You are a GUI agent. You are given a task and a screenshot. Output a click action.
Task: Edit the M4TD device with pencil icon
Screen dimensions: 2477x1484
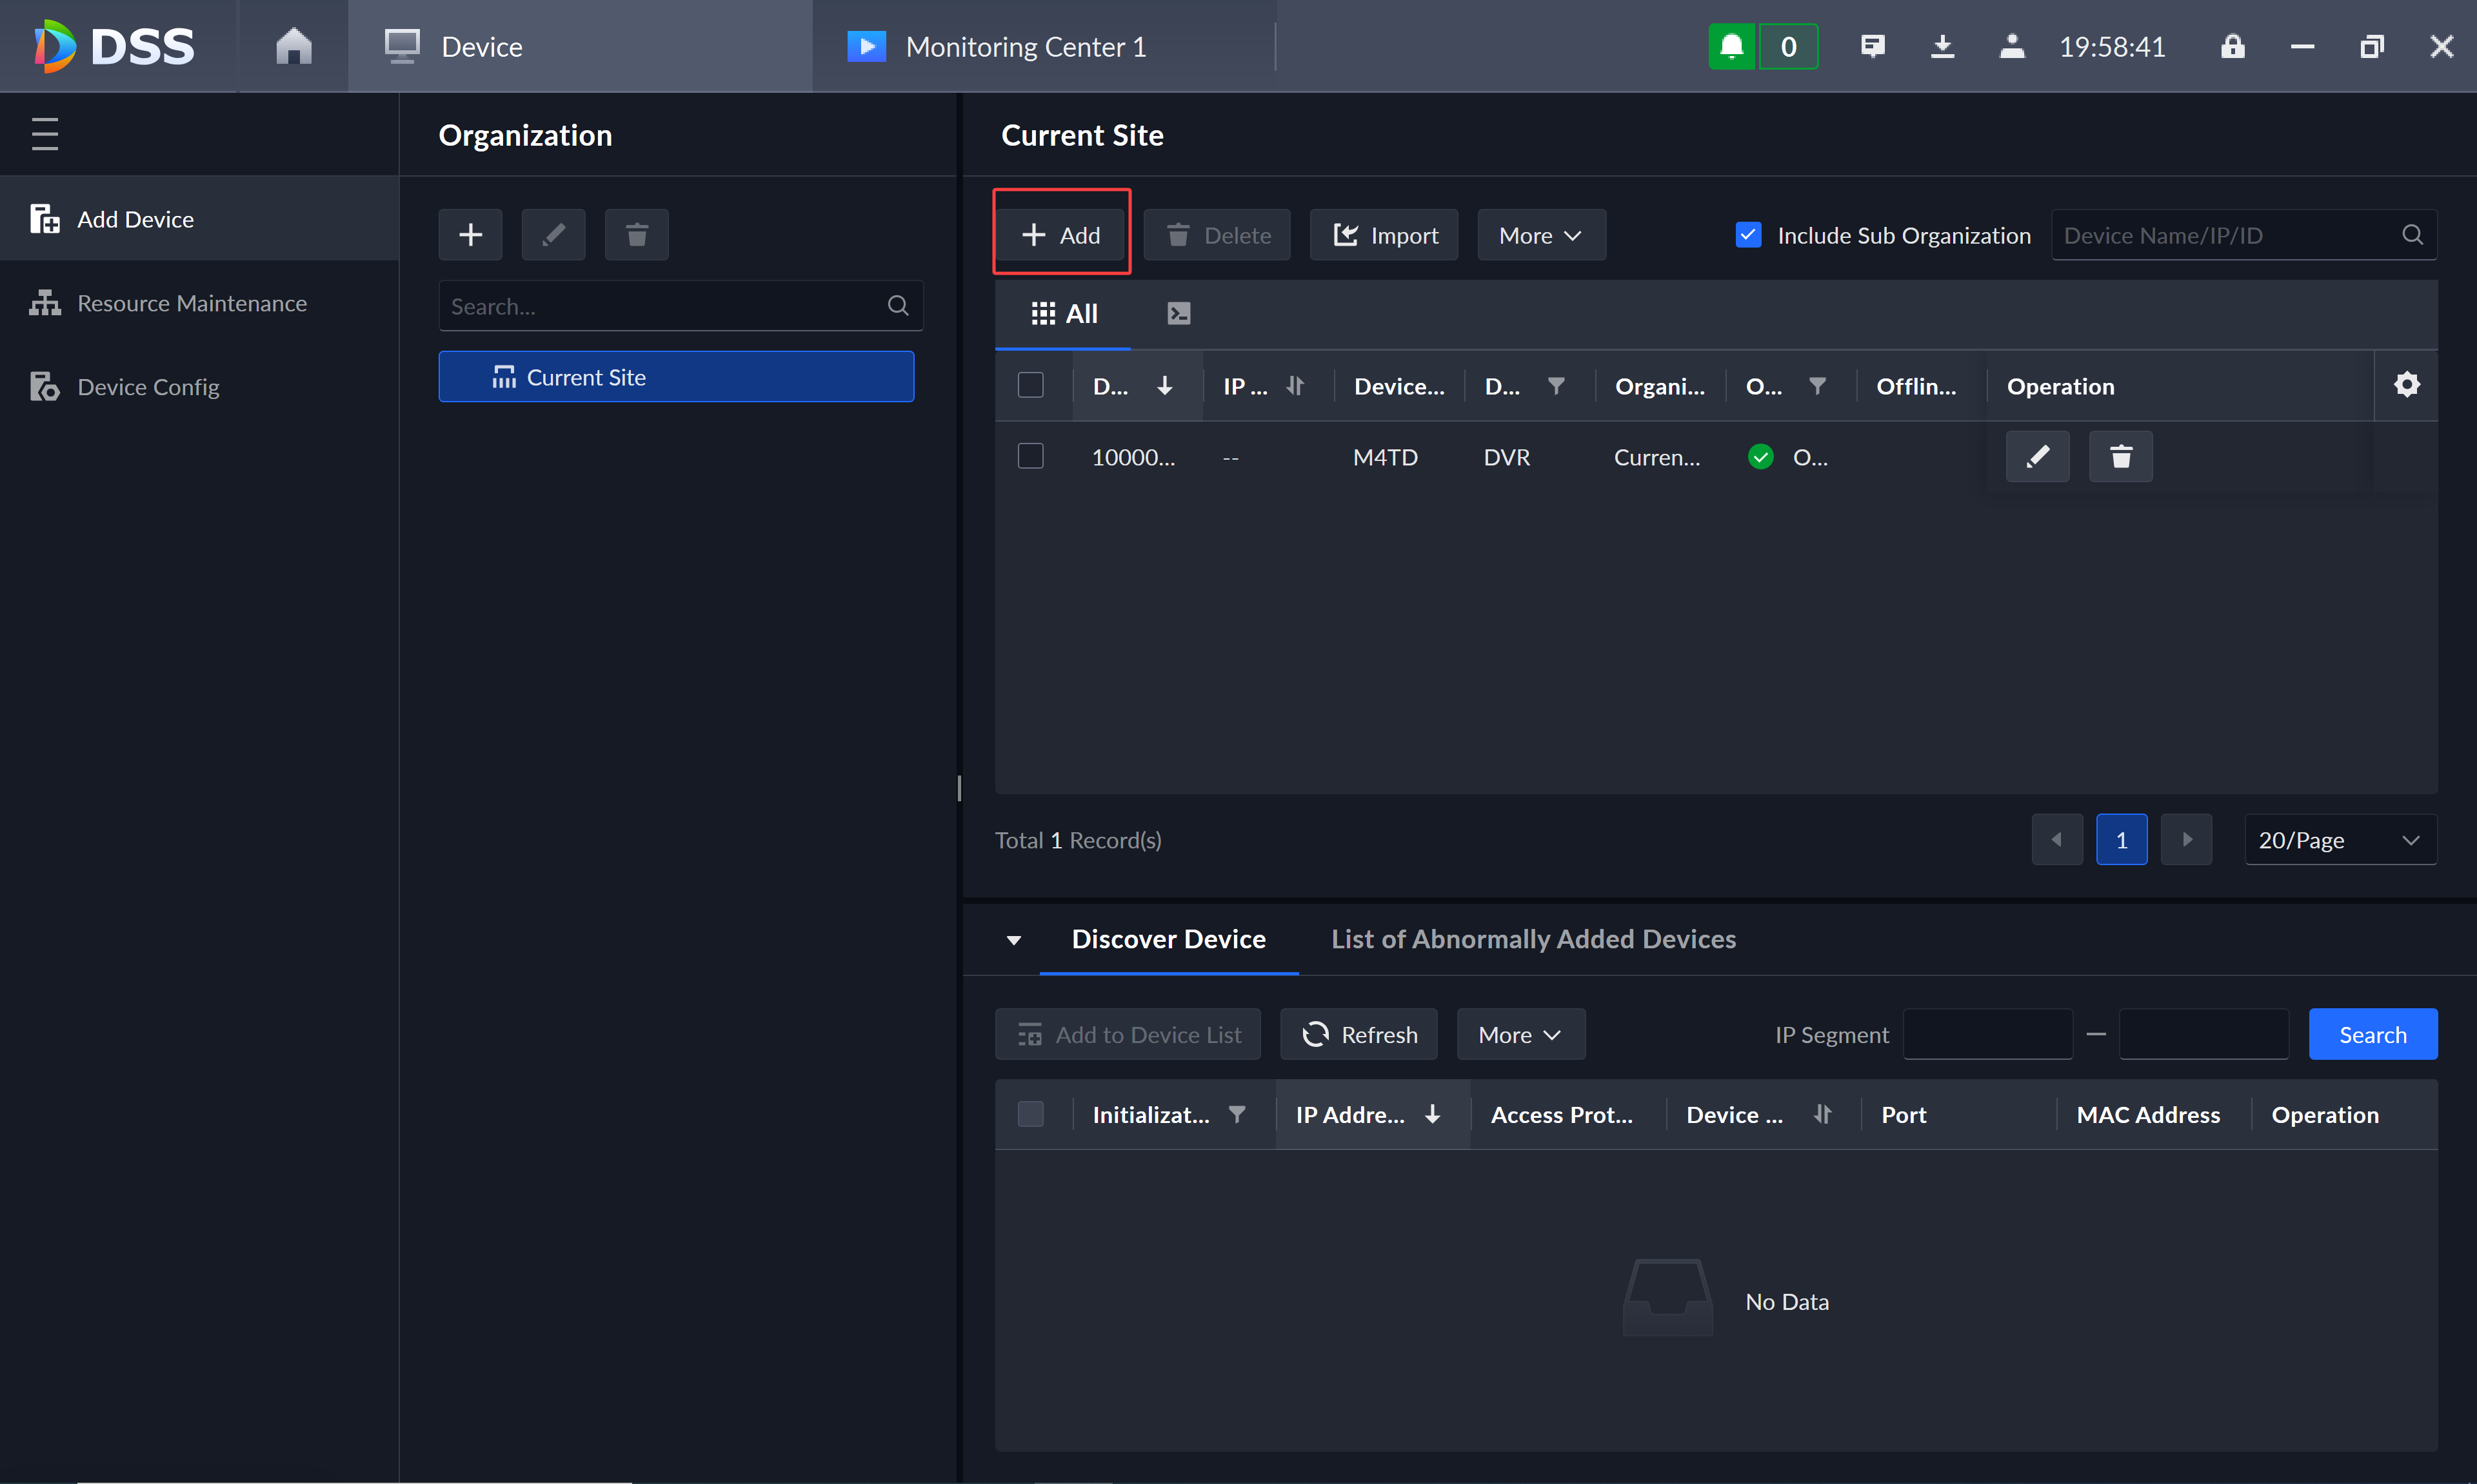[x=2038, y=457]
